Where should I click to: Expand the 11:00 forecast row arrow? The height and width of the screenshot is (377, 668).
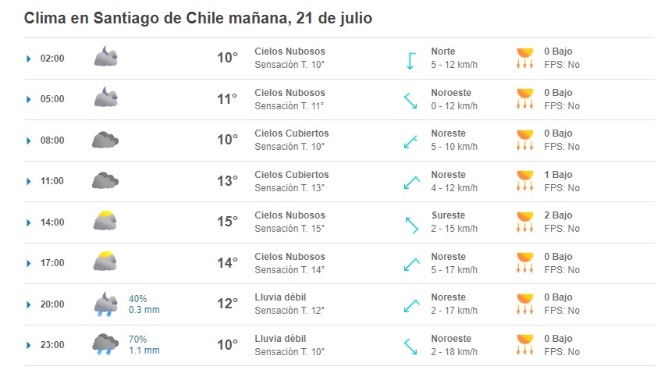(x=29, y=181)
